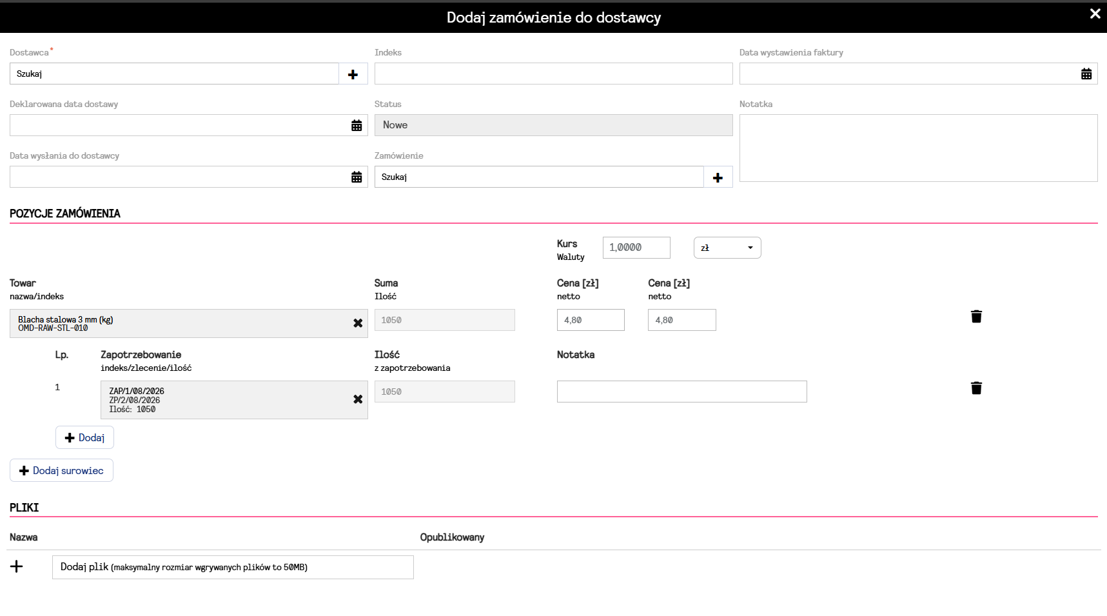The image size is (1107, 616).
Task: Add a new supplier with plus icon
Action: [x=353, y=74]
